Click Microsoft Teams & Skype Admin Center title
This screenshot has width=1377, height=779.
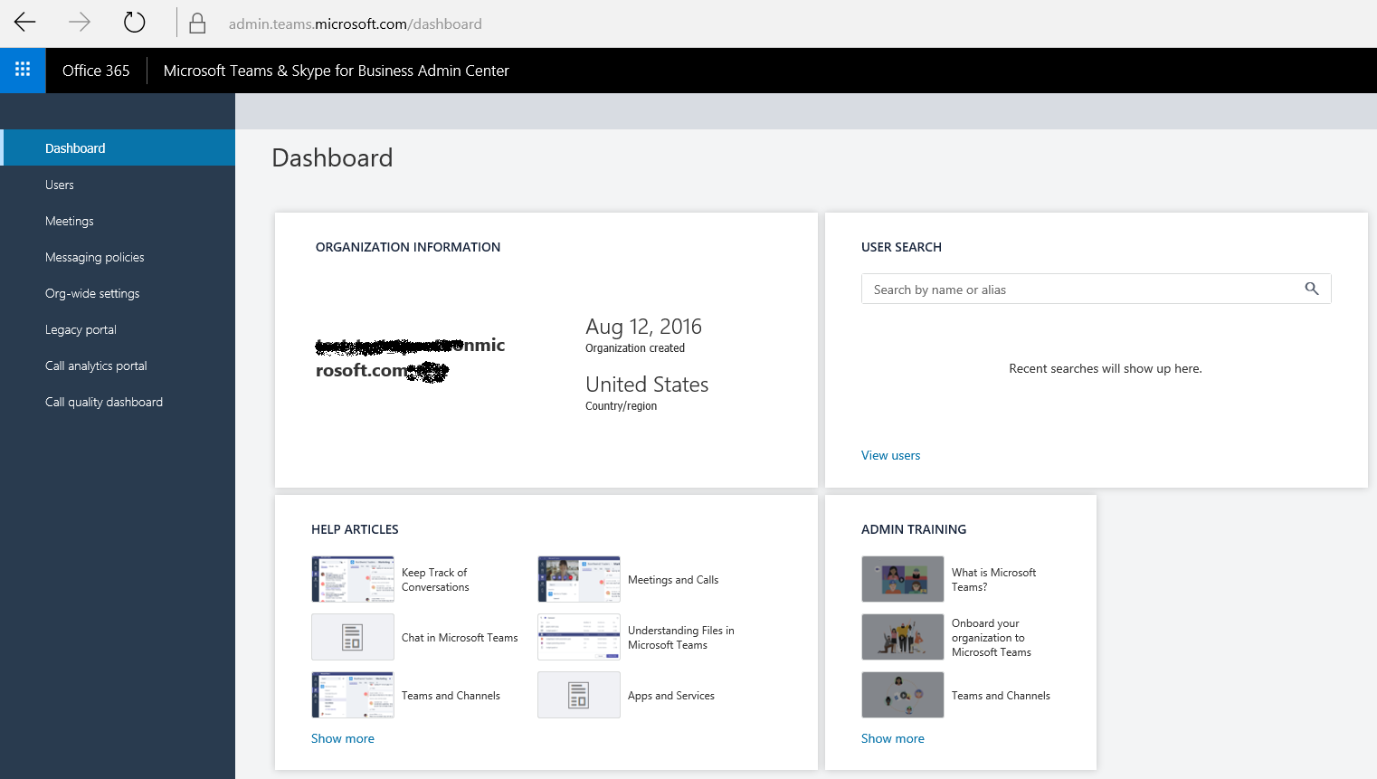tap(336, 71)
